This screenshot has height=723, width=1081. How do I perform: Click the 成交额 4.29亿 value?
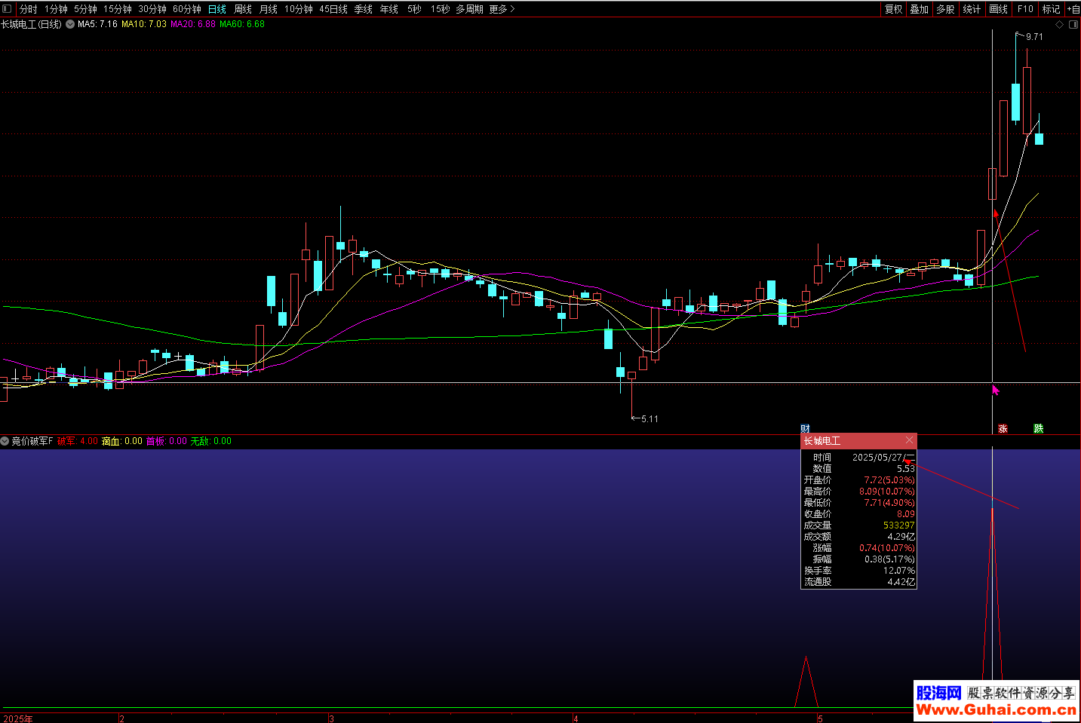click(x=901, y=537)
